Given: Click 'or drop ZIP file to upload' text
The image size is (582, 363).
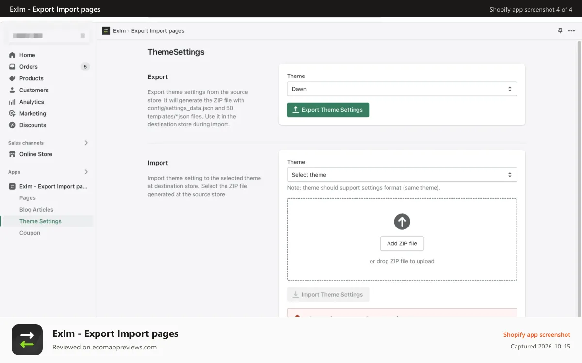Looking at the screenshot, I should click(x=402, y=261).
